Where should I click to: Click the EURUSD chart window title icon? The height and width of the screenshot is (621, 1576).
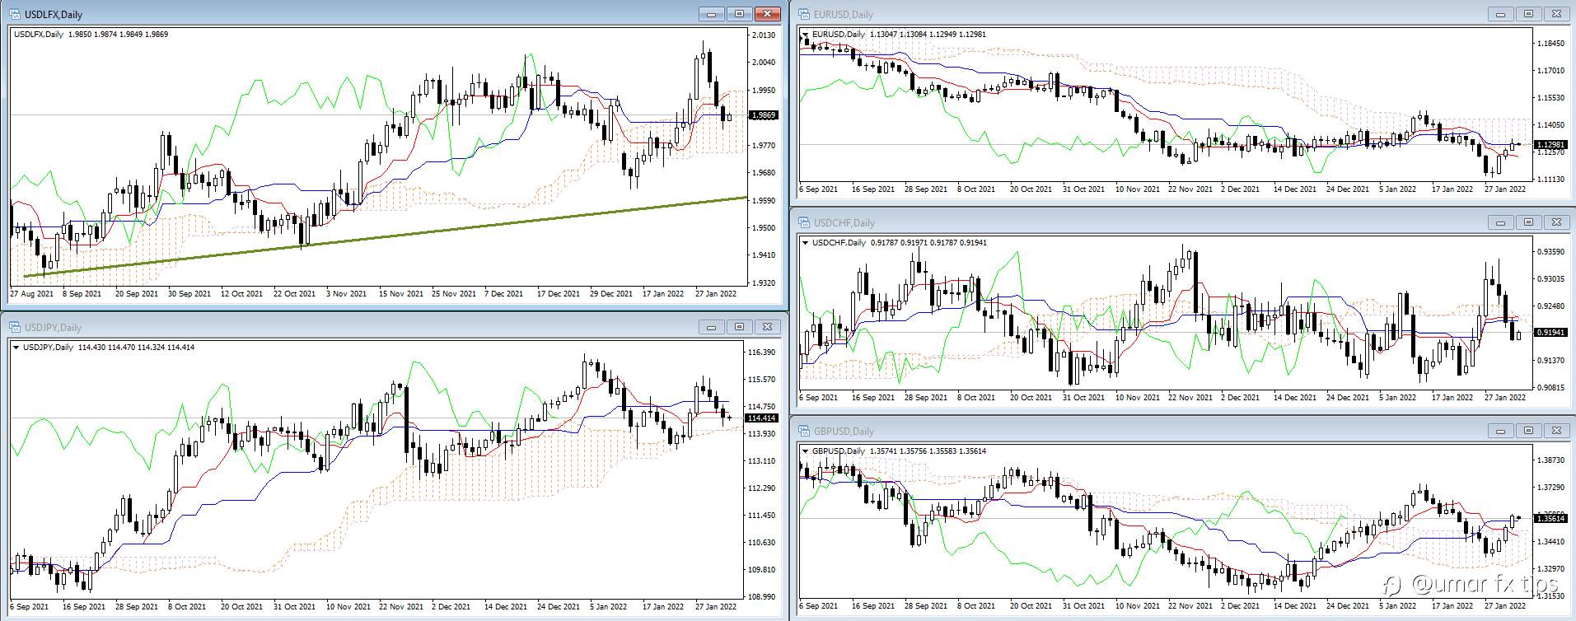(x=804, y=14)
